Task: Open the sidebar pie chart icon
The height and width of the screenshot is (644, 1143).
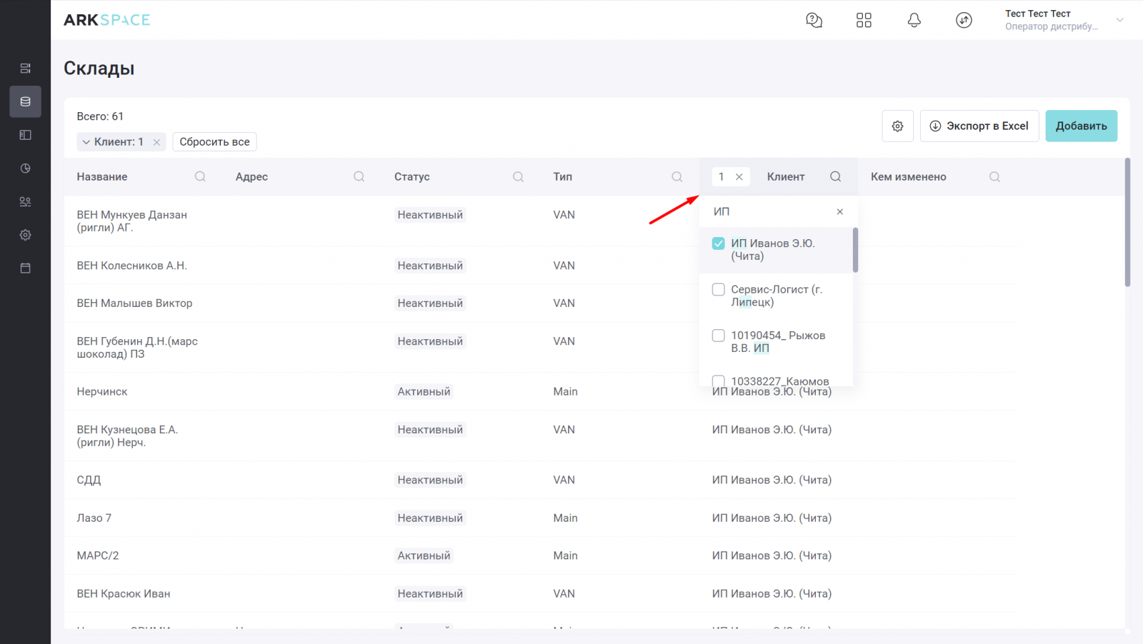Action: click(25, 168)
